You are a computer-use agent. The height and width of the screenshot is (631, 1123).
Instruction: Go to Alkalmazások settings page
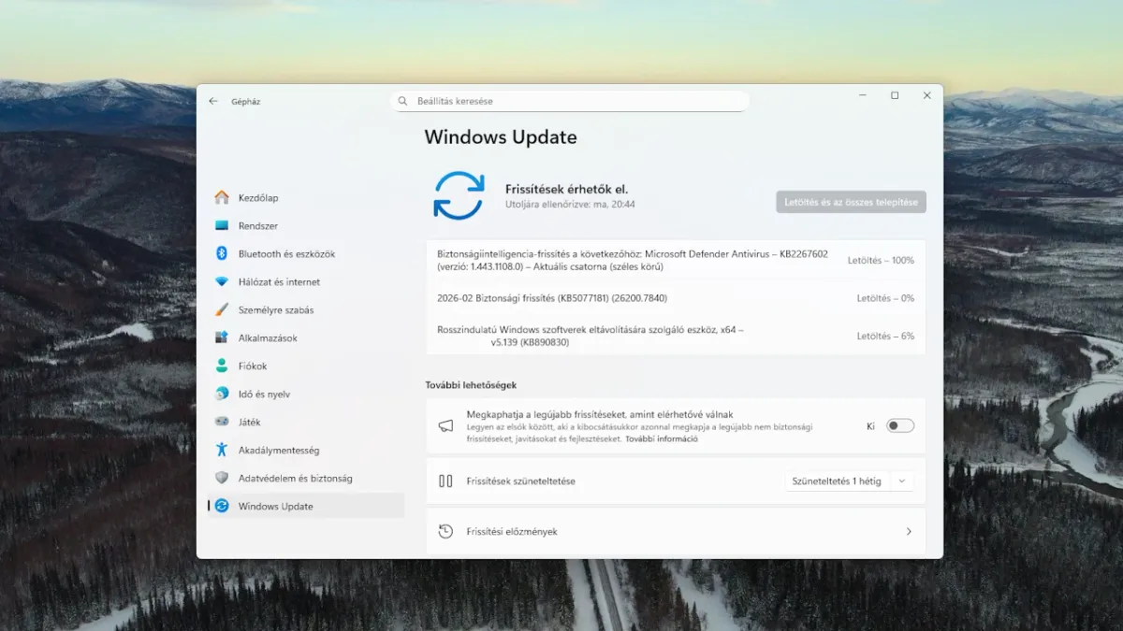270,337
